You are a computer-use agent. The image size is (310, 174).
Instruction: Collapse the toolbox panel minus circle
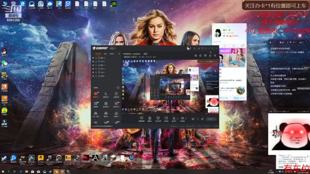pos(118,88)
